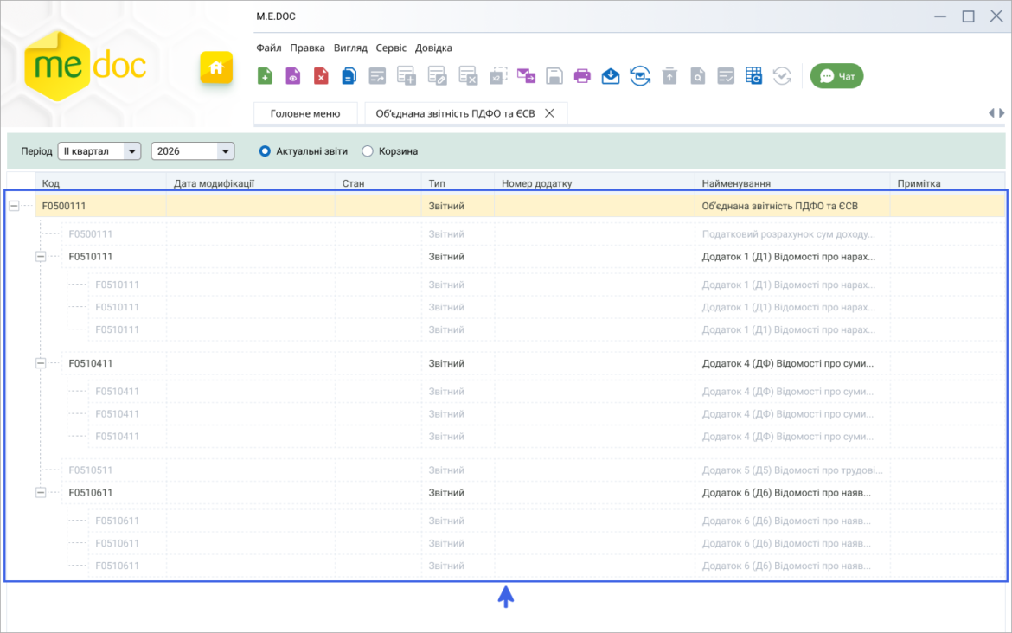This screenshot has width=1012, height=633.
Task: Open the Сервіс menu
Action: [391, 48]
